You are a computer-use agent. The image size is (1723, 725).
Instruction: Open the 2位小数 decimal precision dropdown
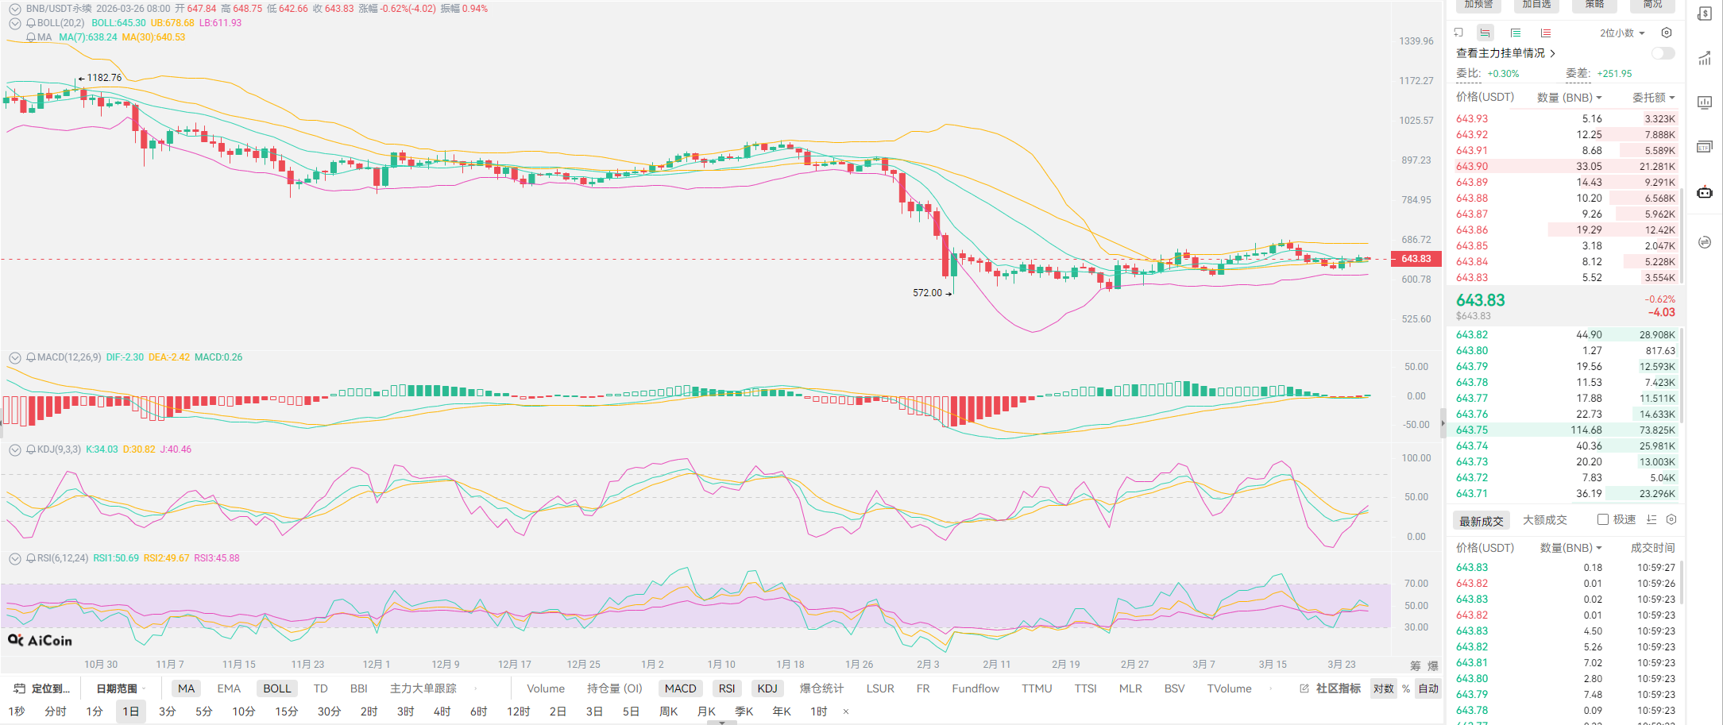(x=1621, y=33)
